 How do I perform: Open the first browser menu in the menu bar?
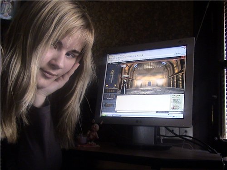(111, 55)
